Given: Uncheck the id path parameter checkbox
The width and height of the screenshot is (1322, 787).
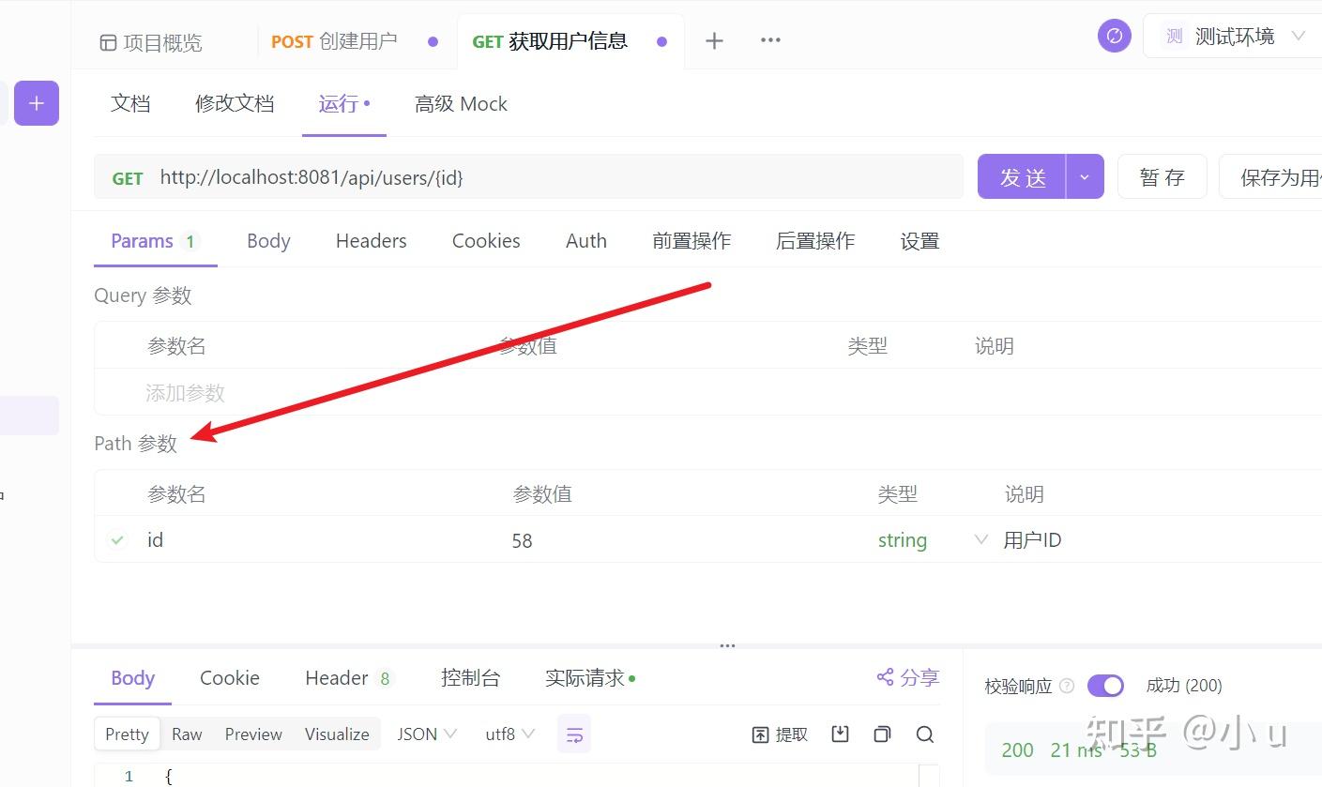Looking at the screenshot, I should pos(116,539).
